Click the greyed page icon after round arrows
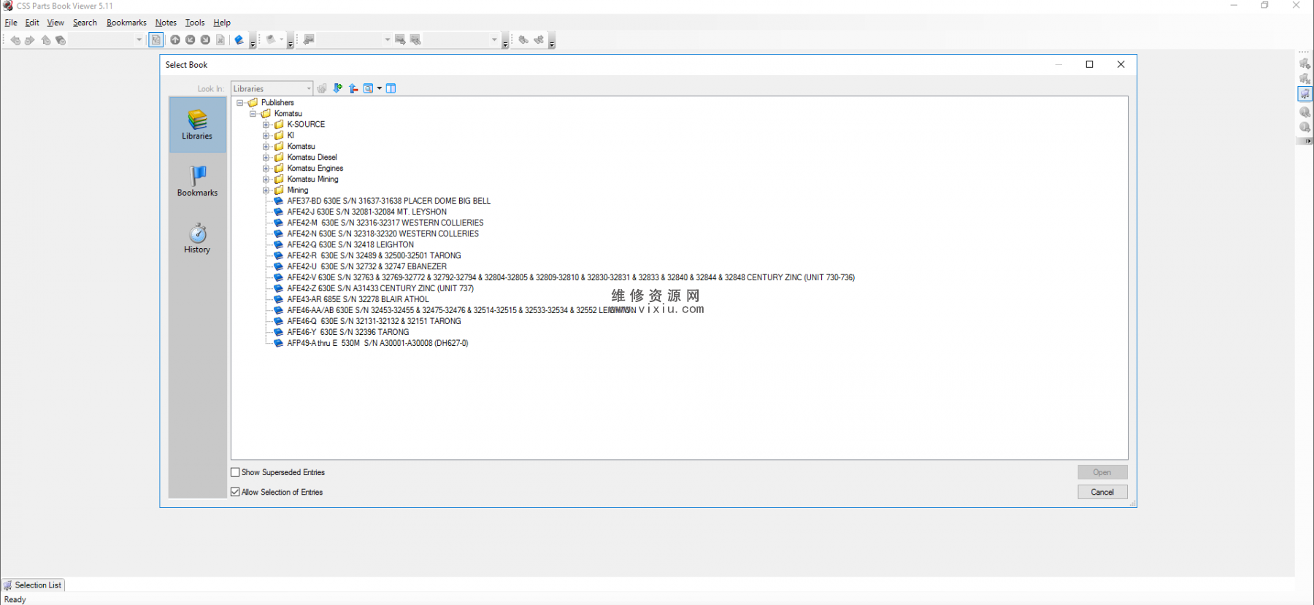1314x605 pixels. (220, 40)
